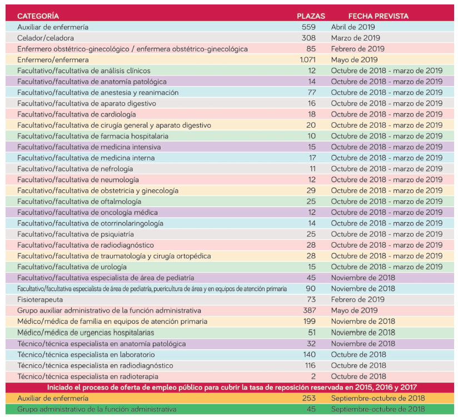Click the CATEGORÍA column header
This screenshot has height=417, width=458.
coord(38,16)
